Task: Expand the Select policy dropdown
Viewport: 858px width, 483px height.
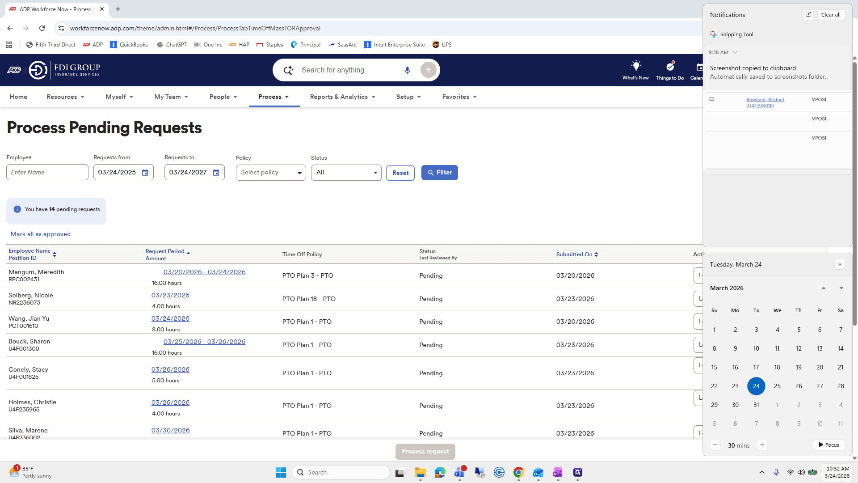Action: coord(271,173)
